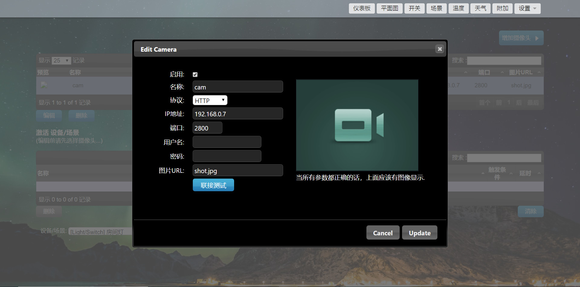Click the 密码 input field
This screenshot has width=580, height=287.
227,156
